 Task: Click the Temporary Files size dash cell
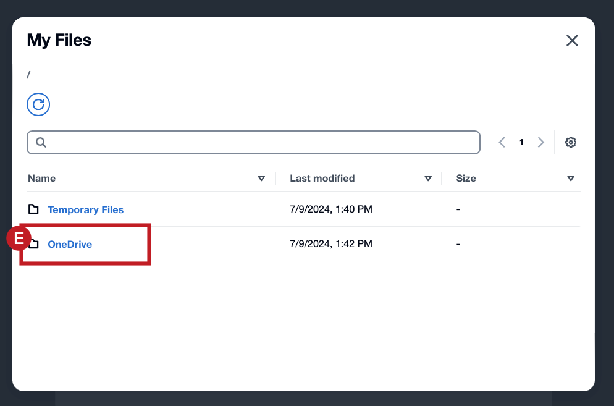[458, 209]
